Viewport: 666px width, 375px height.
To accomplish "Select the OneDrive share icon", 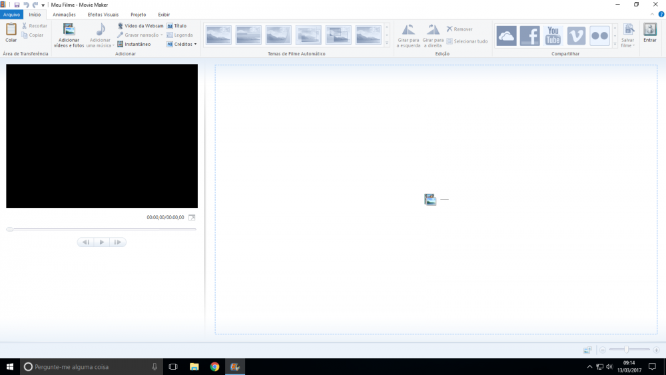I will (x=506, y=35).
